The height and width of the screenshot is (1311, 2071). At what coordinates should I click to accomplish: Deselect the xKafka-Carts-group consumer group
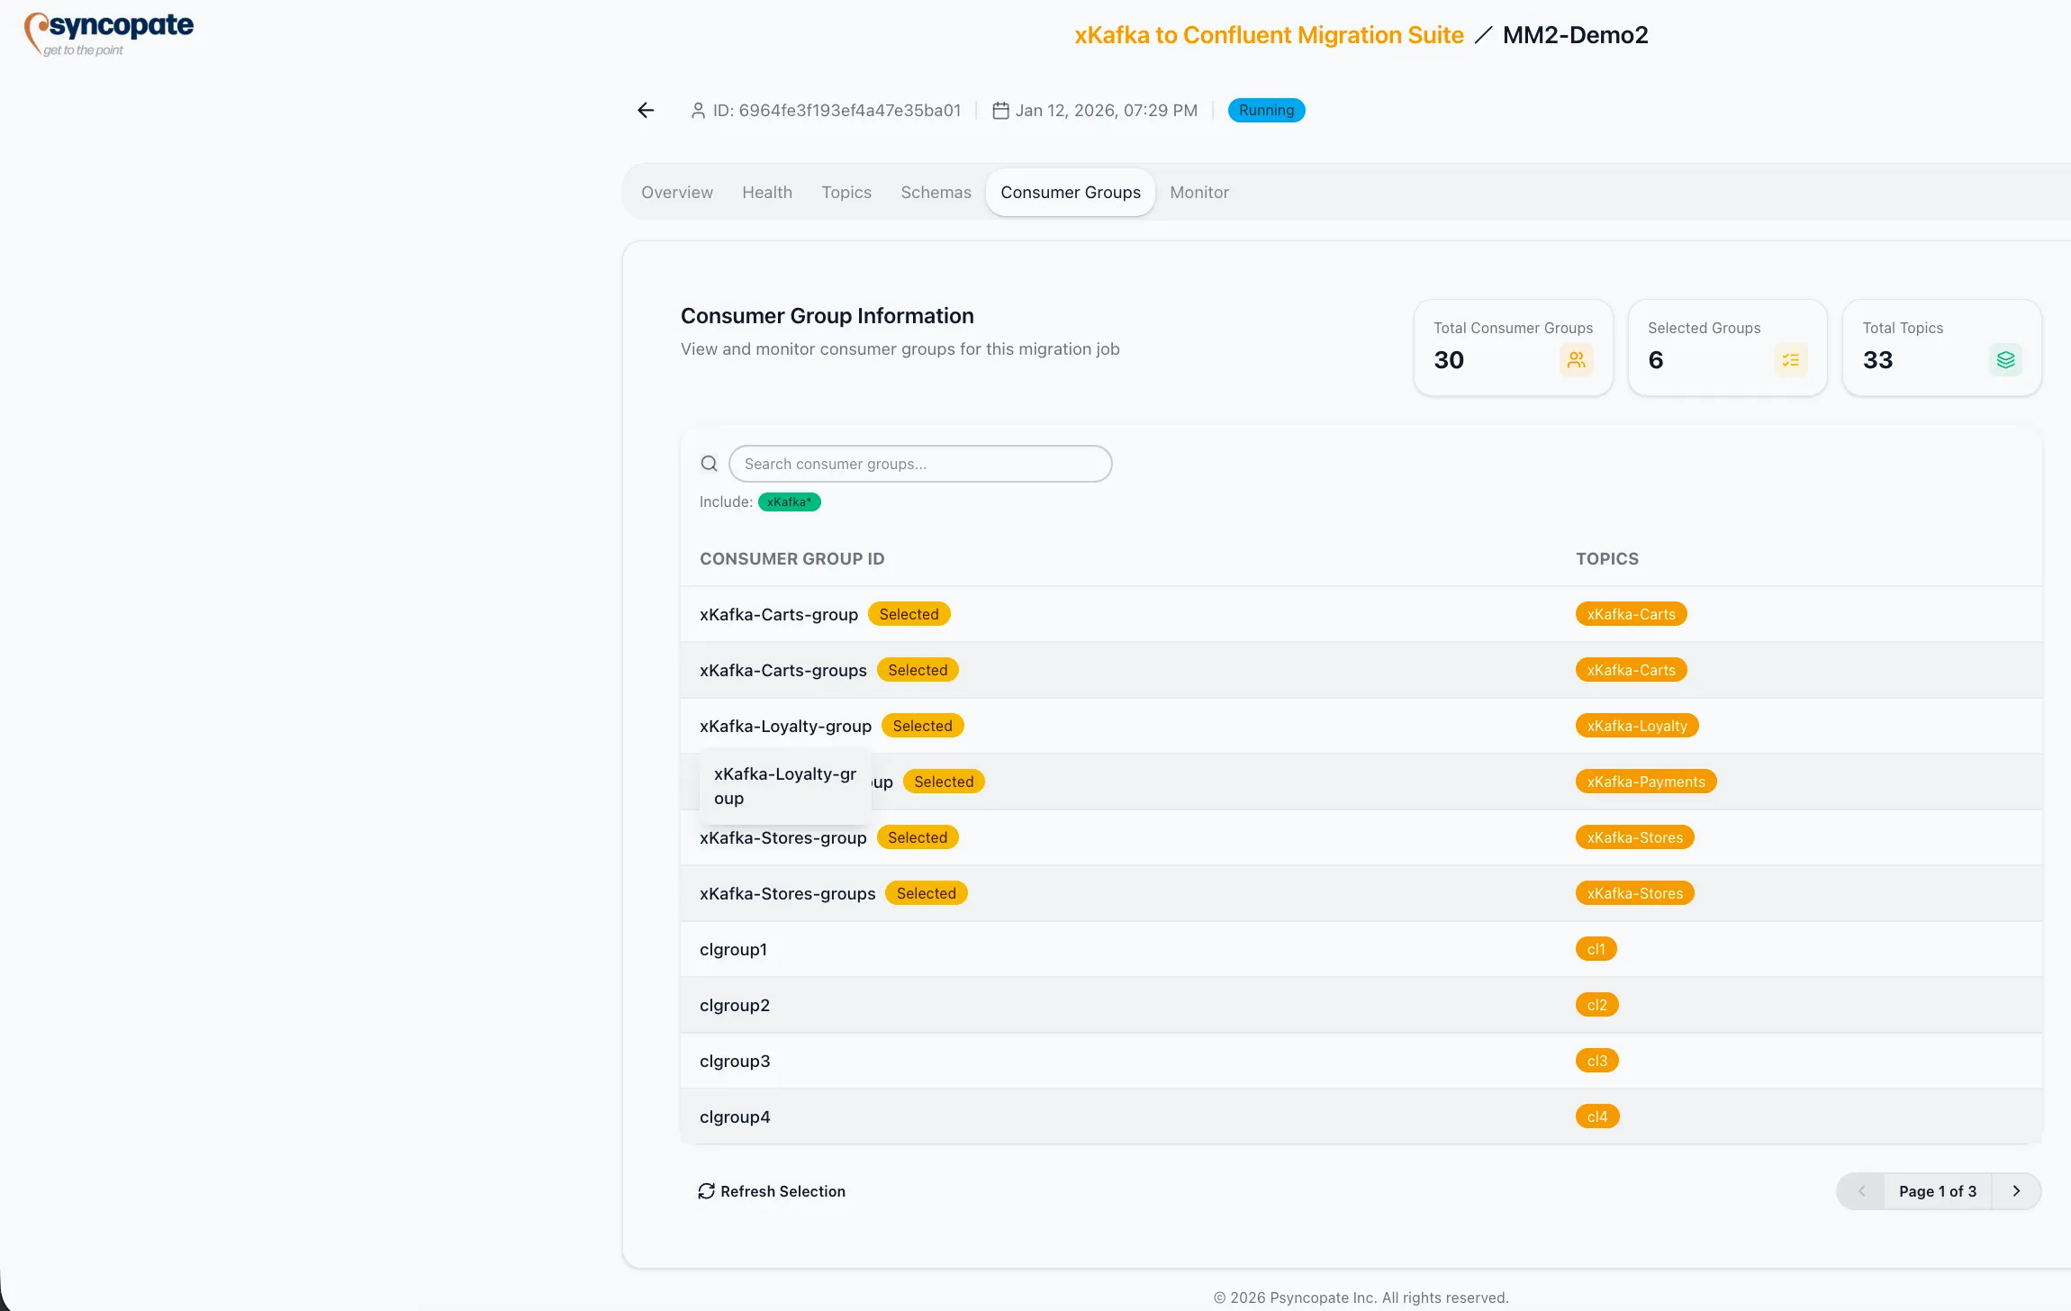click(909, 613)
